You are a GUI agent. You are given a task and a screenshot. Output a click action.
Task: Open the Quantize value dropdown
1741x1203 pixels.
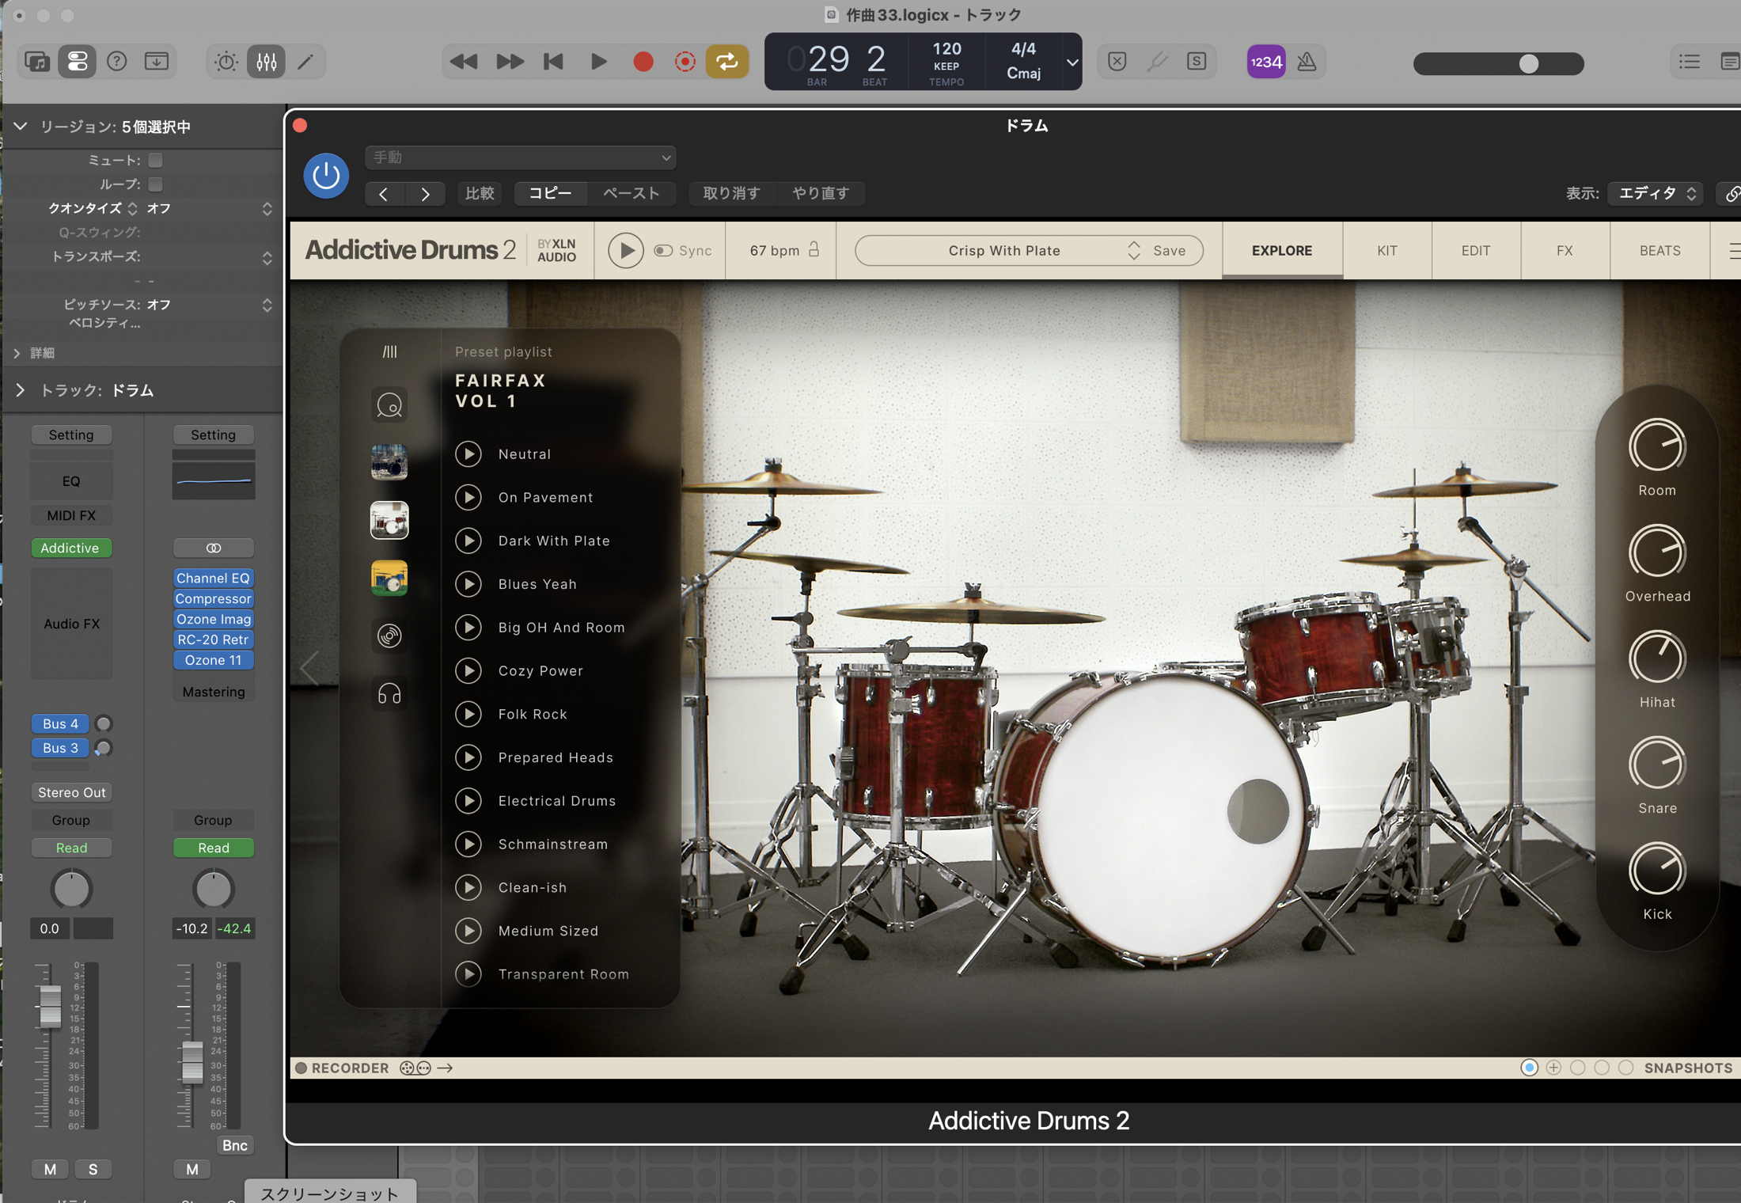(x=267, y=208)
